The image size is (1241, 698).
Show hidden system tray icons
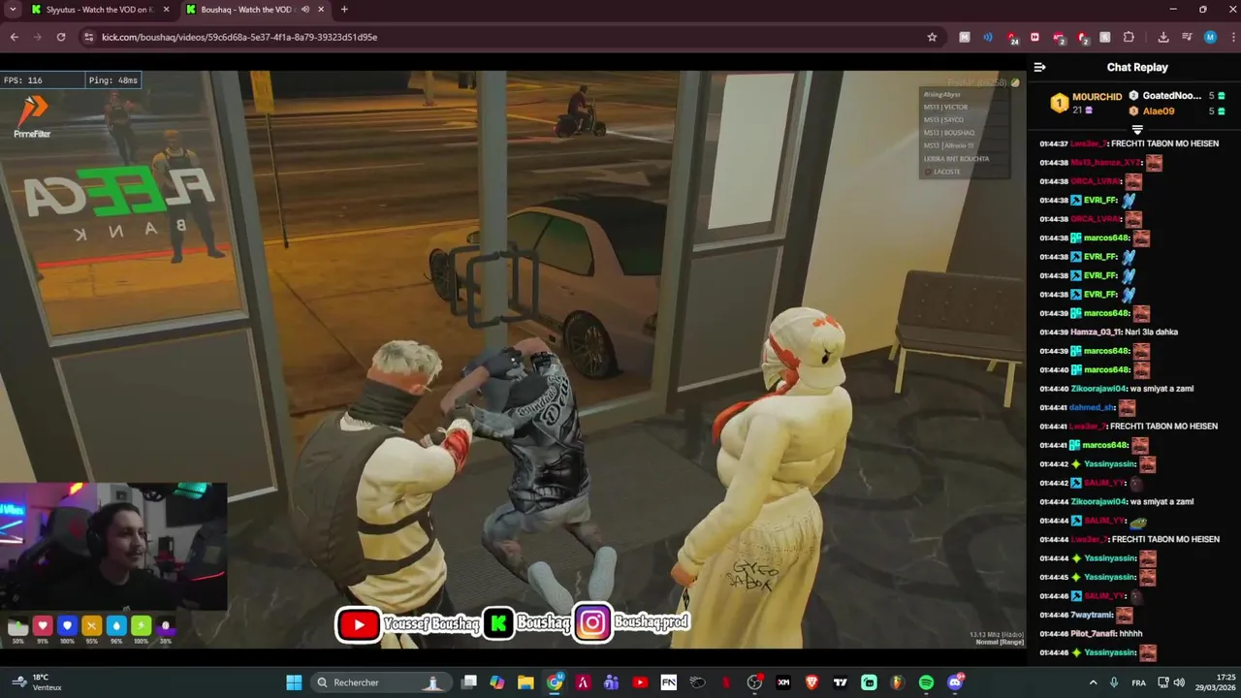[1092, 682]
